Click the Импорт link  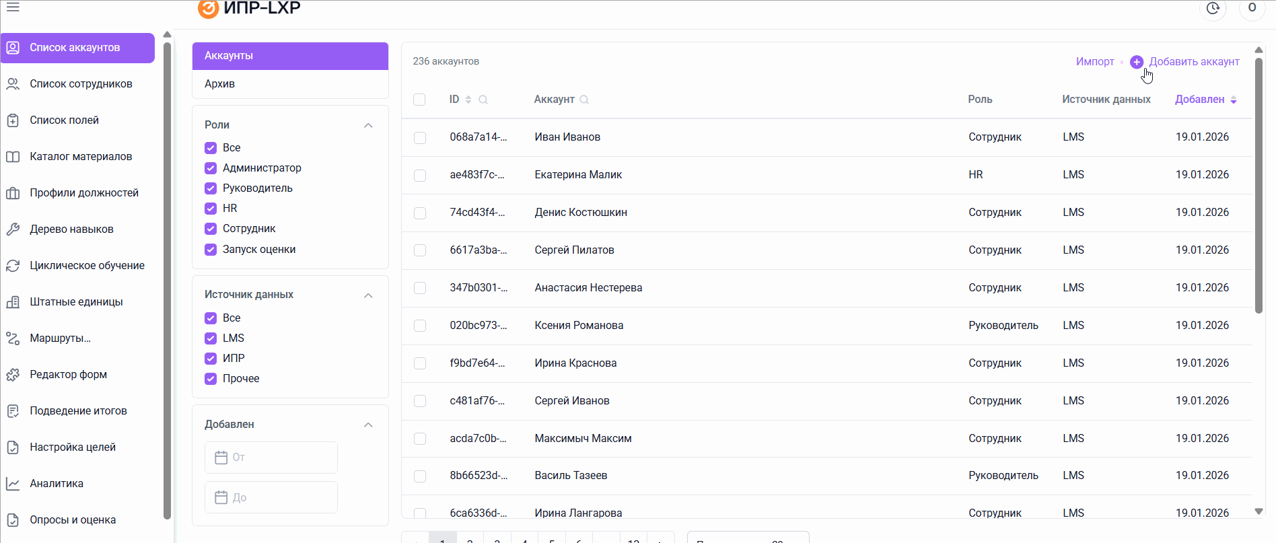tap(1095, 62)
